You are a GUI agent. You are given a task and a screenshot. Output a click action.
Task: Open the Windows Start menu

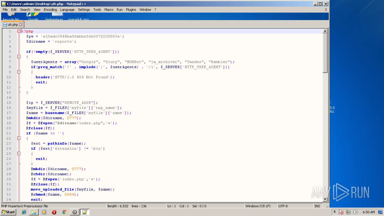coord(8,212)
